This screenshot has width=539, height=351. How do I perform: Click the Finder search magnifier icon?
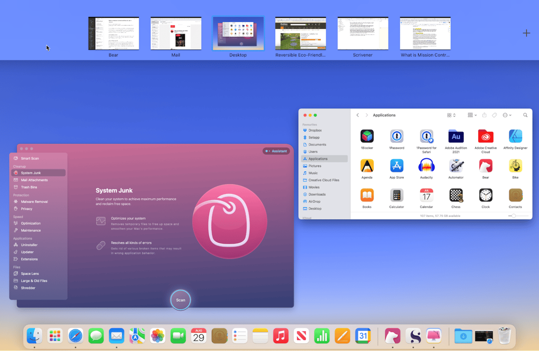tap(525, 115)
